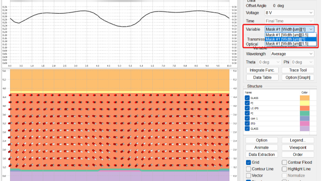This screenshot has width=322, height=181.
Task: Toggle visibility of top GLASS layer
Action: [x=247, y=98]
